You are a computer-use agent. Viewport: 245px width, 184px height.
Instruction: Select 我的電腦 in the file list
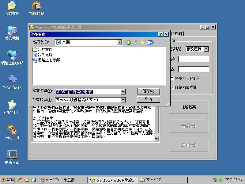tap(45, 55)
